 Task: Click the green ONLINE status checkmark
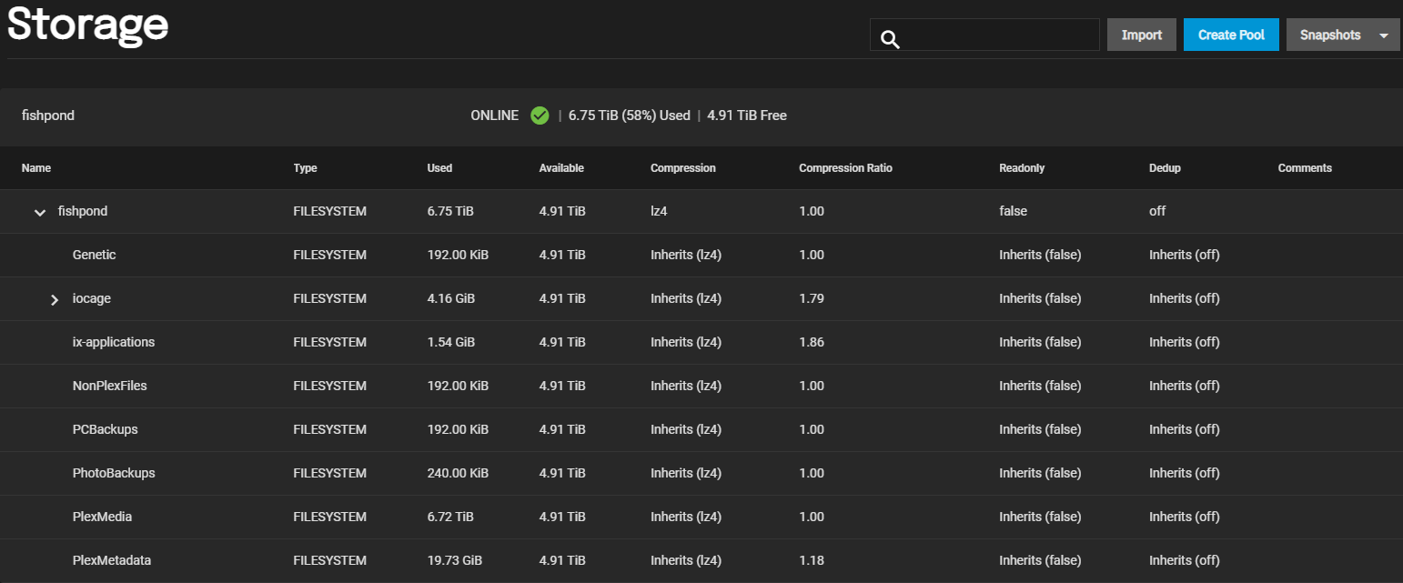[x=540, y=116]
